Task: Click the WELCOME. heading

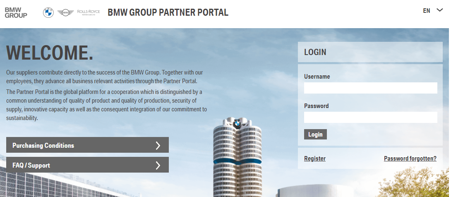Action: click(x=50, y=53)
